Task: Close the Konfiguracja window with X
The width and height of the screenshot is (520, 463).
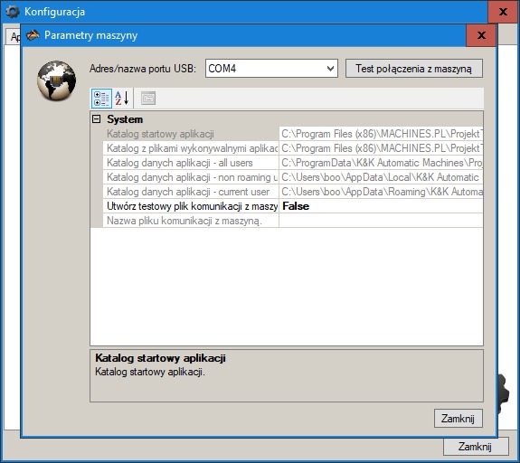Action: point(503,12)
